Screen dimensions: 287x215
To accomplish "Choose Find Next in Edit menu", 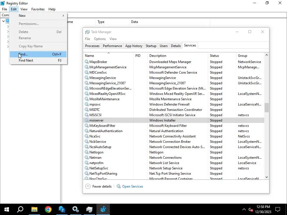I will (x=38, y=60).
